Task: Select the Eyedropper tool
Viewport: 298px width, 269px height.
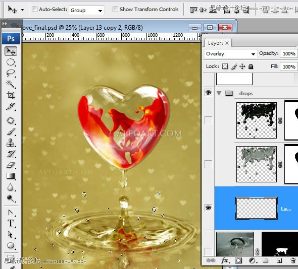Action: tap(11, 106)
